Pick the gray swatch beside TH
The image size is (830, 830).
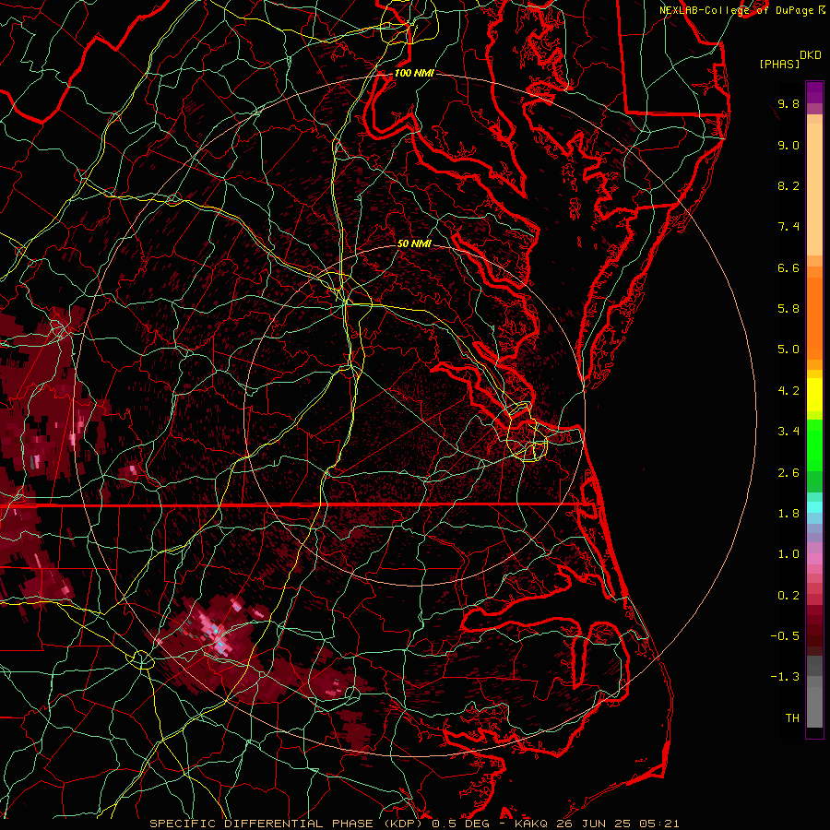814,709
